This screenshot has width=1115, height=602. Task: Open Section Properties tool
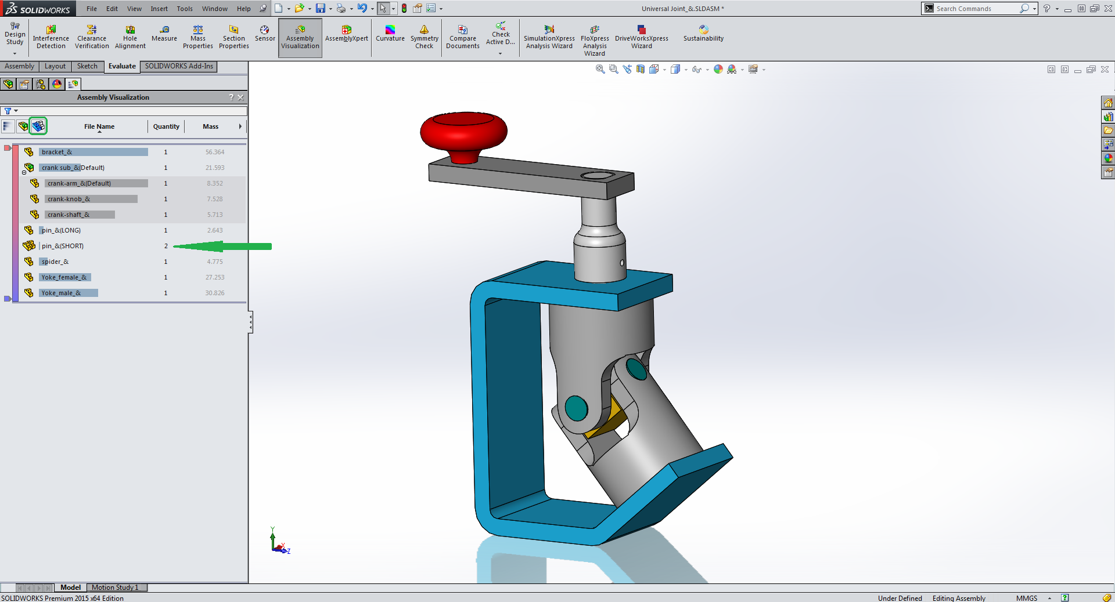click(x=233, y=37)
